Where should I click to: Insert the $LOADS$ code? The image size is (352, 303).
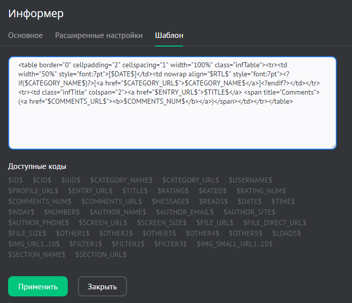[286, 233]
